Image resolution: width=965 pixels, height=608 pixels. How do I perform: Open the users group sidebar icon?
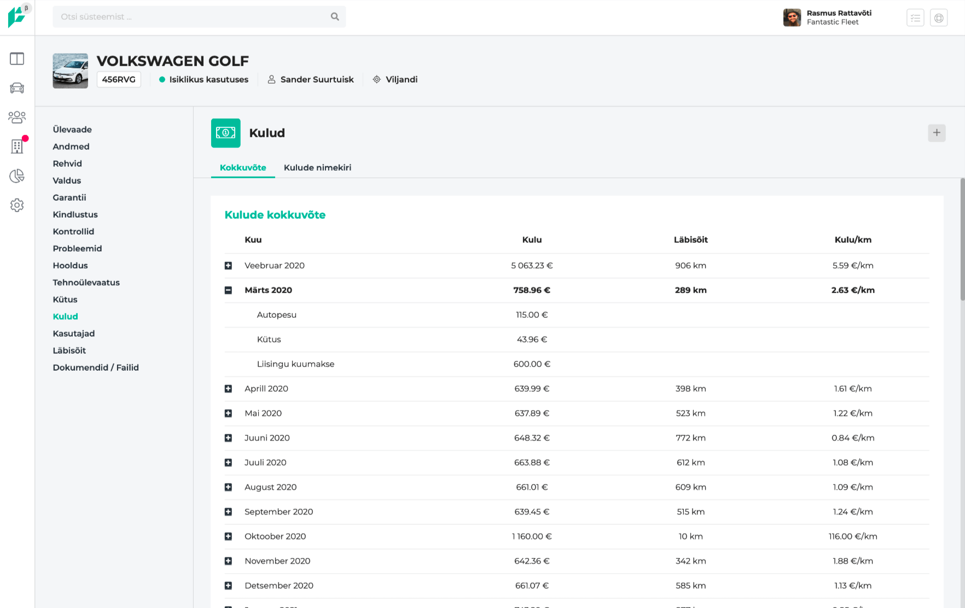pyautogui.click(x=17, y=117)
